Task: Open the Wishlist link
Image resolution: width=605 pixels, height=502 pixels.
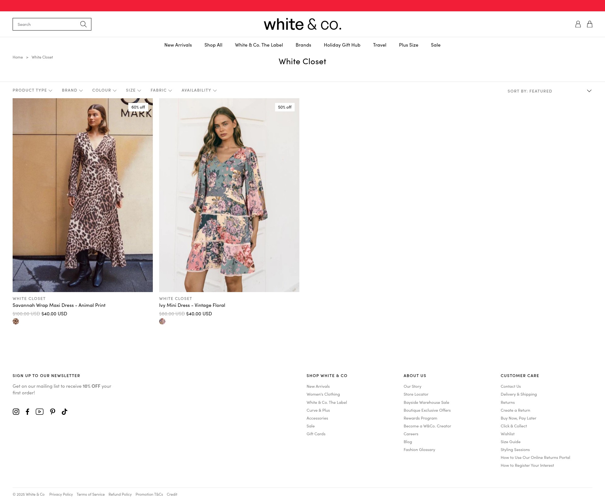Action: (508, 434)
